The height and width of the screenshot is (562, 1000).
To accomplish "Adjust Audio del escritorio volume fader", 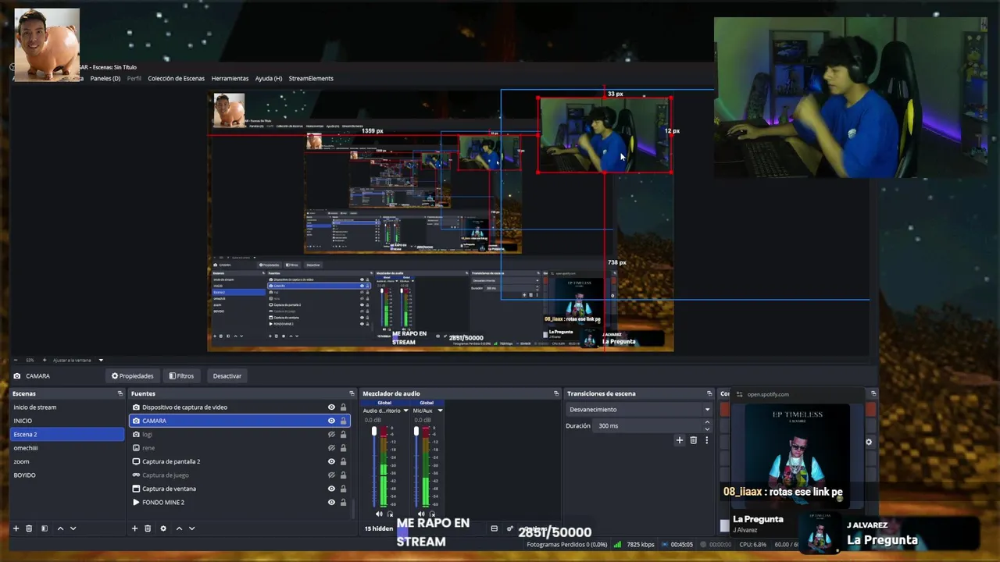I will coord(374,432).
